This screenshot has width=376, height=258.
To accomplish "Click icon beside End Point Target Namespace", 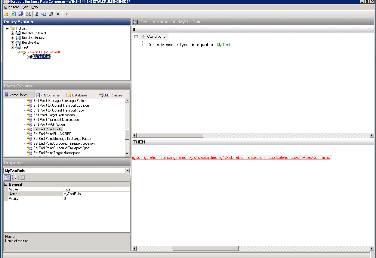I will [29, 115].
